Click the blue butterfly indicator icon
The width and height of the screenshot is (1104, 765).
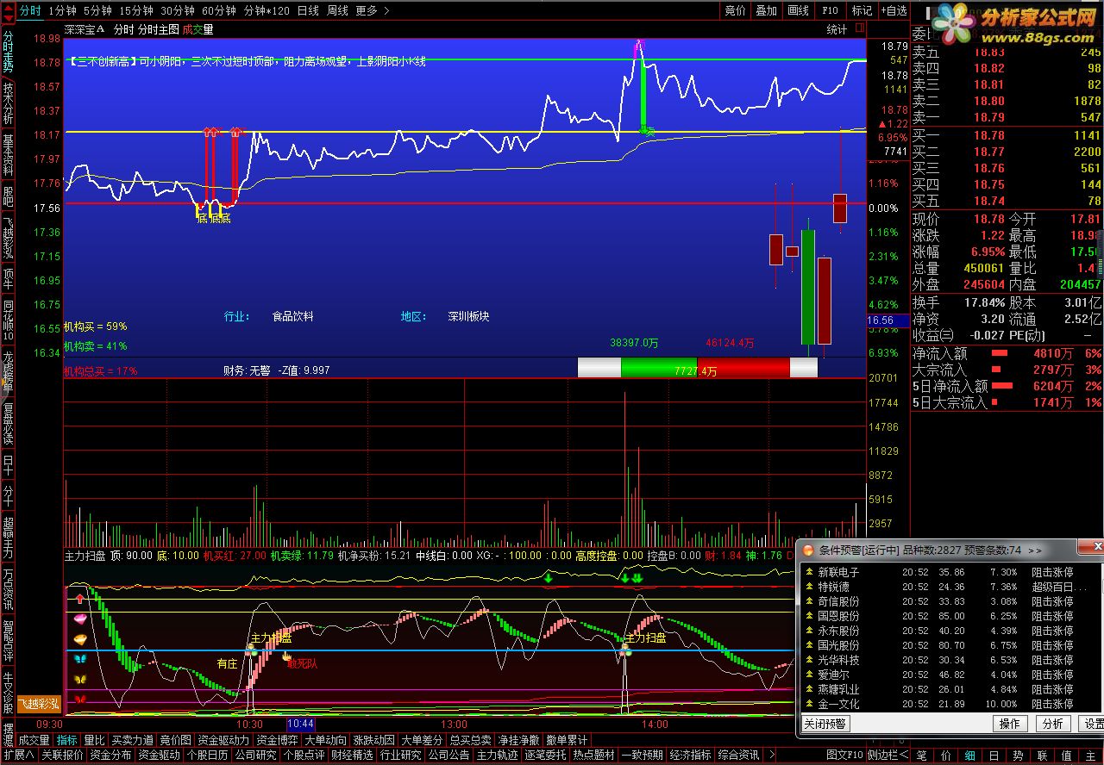tap(80, 659)
